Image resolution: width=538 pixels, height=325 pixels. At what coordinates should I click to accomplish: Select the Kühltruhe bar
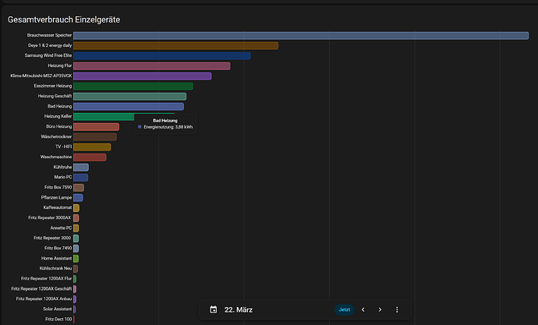click(x=81, y=168)
